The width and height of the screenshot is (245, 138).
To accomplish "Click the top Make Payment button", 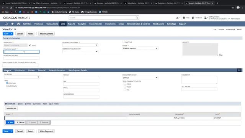I will pyautogui.click(x=46, y=34).
